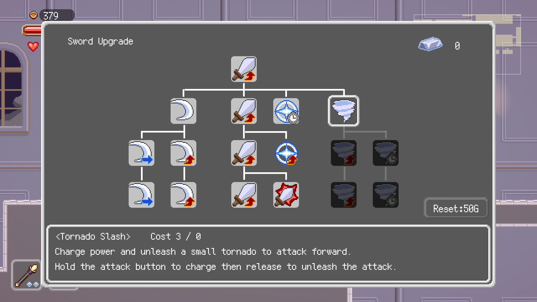Select the top root sword upgrade icon
Image resolution: width=537 pixels, height=302 pixels.
click(244, 69)
